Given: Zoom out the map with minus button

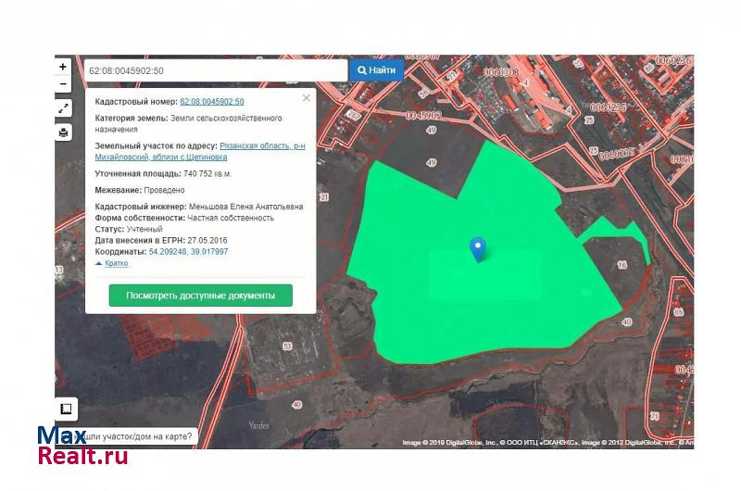Looking at the screenshot, I should coord(63,84).
